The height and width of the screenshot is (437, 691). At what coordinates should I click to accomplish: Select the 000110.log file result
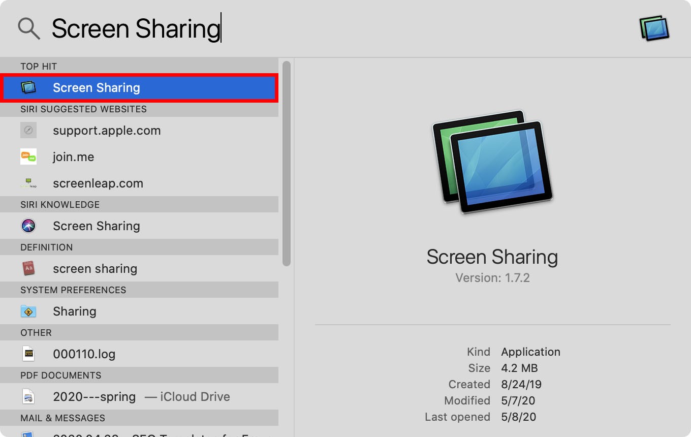pos(84,354)
